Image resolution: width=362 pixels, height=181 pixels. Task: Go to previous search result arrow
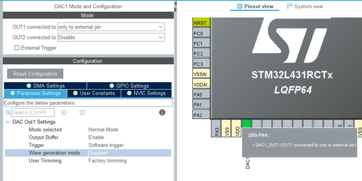64,113
